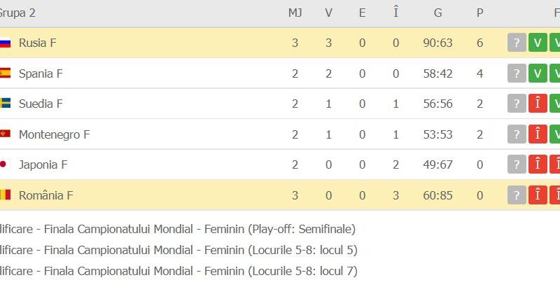The height and width of the screenshot is (287, 560).
Task: Click red Î form badge in Suedia F row
Action: coord(538,104)
